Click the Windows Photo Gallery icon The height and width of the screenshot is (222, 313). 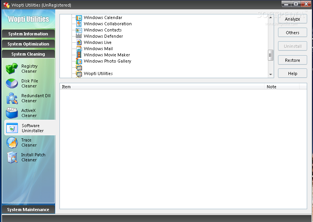[x=79, y=61]
